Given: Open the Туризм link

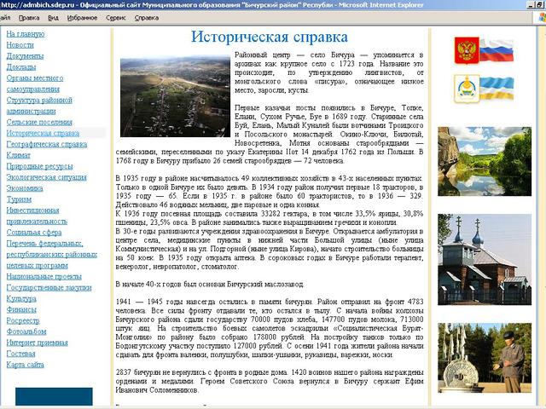Looking at the screenshot, I should coord(19,199).
